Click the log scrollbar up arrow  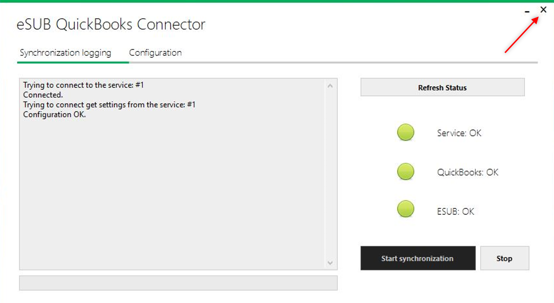(330, 85)
